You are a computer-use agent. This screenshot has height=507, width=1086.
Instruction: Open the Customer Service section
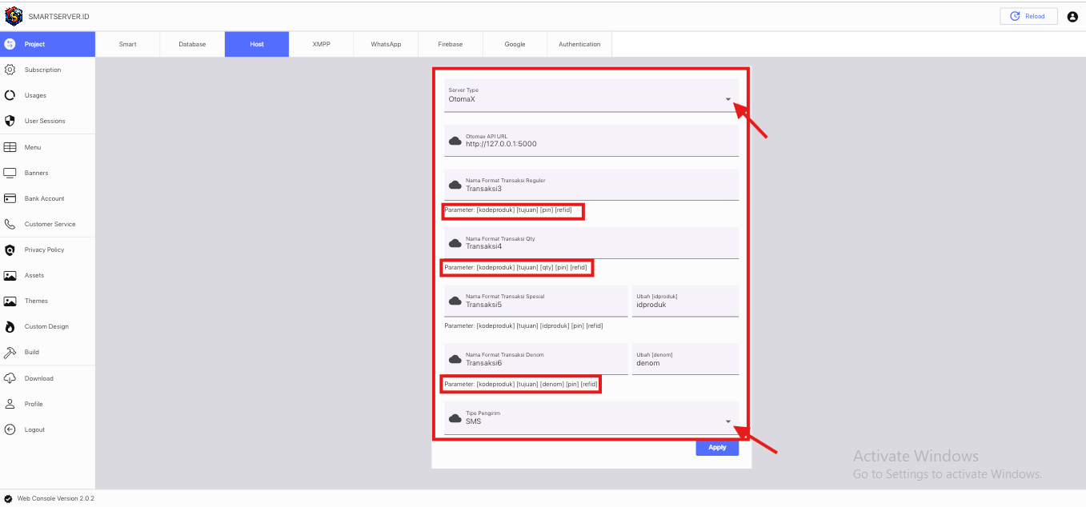(x=9, y=224)
